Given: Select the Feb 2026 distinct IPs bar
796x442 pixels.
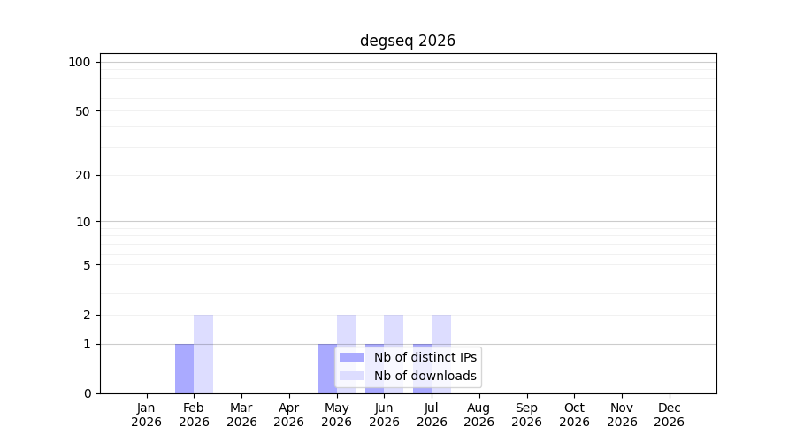Looking at the screenshot, I should click(184, 369).
